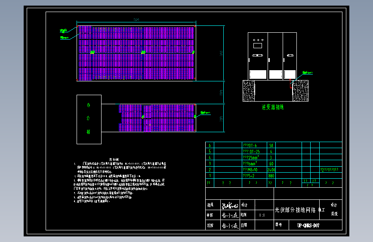373x242 pixels.
Task: Click the inverter cabinet display panel
Action: pyautogui.click(x=258, y=46)
